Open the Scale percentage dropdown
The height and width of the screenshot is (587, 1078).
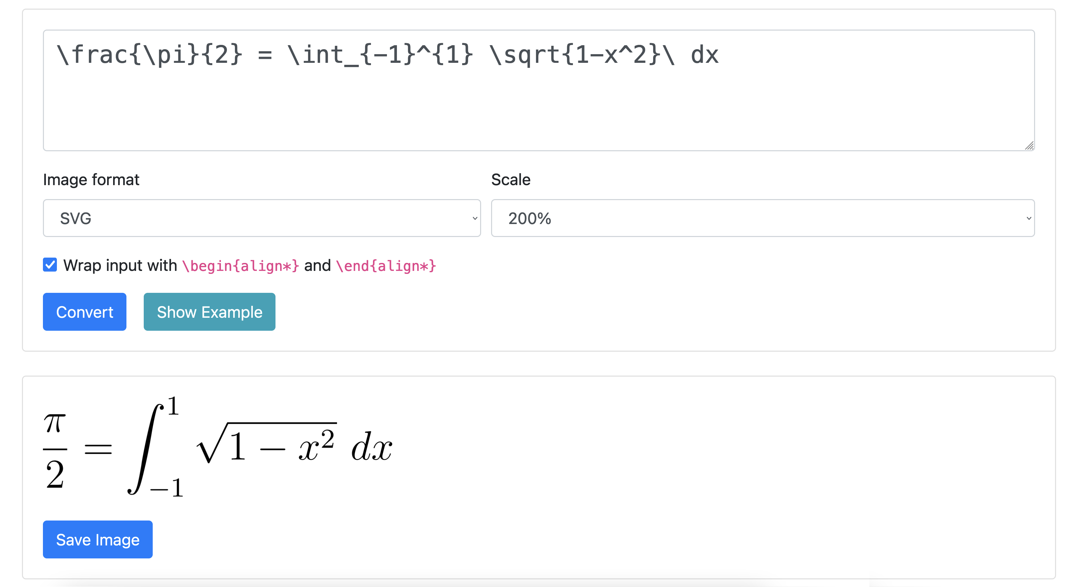click(763, 218)
